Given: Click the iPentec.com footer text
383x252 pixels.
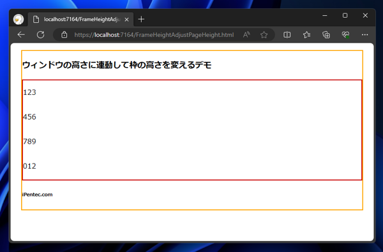Looking at the screenshot, I should (x=38, y=195).
